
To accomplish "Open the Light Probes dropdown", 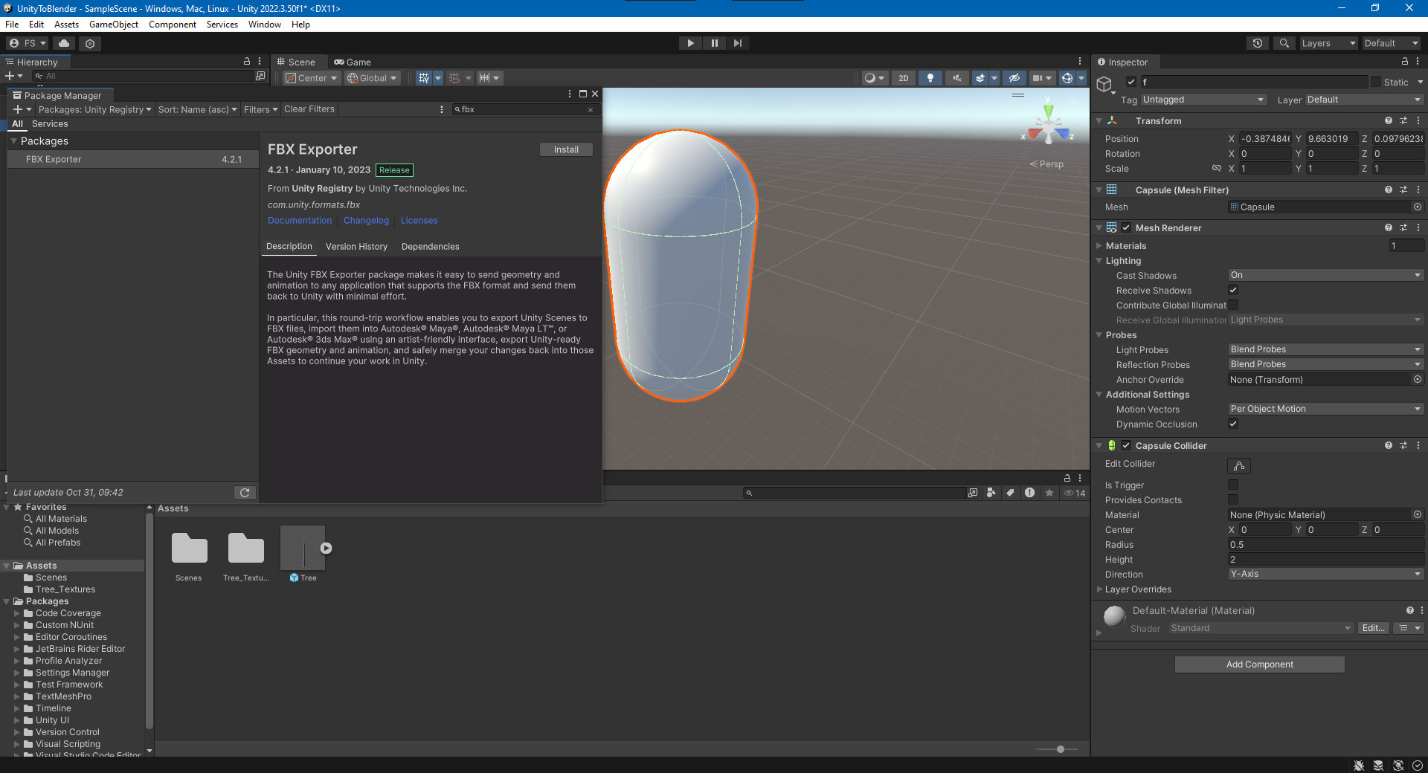I will coord(1325,349).
